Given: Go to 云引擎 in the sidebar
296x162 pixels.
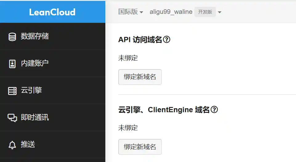Looking at the screenshot, I should (x=31, y=91).
